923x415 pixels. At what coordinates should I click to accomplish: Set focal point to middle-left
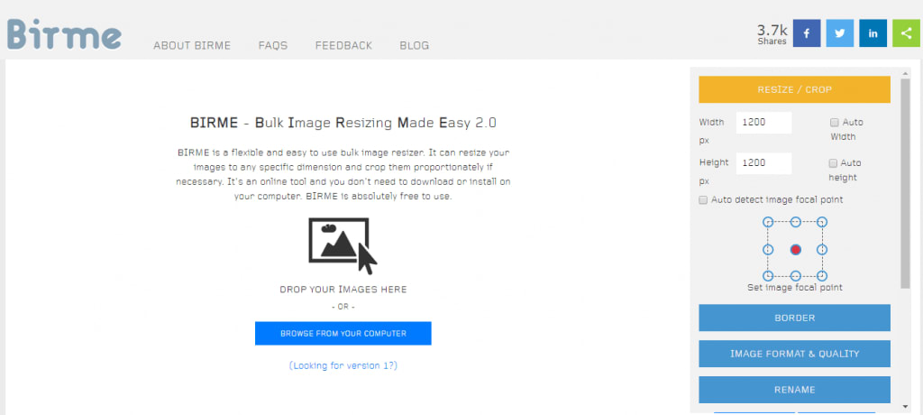click(768, 250)
